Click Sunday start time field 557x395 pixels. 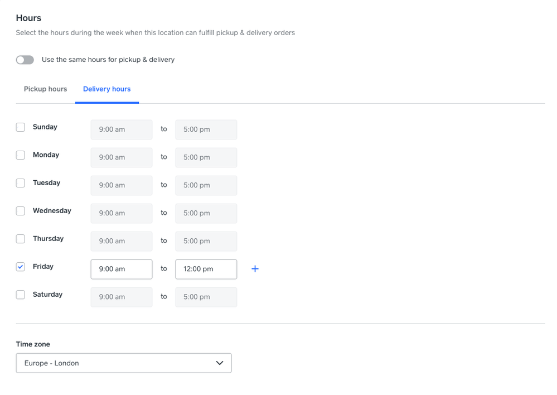[121, 129]
